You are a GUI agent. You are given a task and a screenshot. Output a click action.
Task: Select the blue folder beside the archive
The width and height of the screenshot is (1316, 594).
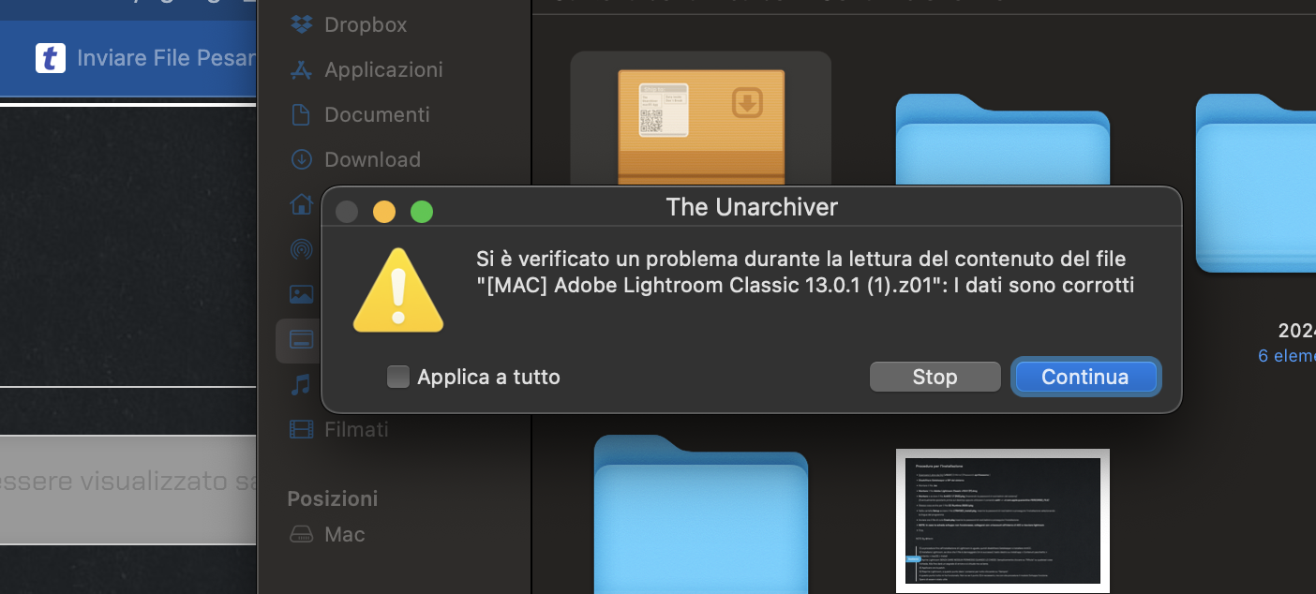pos(1002,142)
